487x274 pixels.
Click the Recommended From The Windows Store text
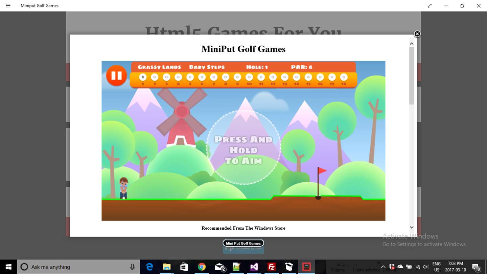tap(243, 228)
